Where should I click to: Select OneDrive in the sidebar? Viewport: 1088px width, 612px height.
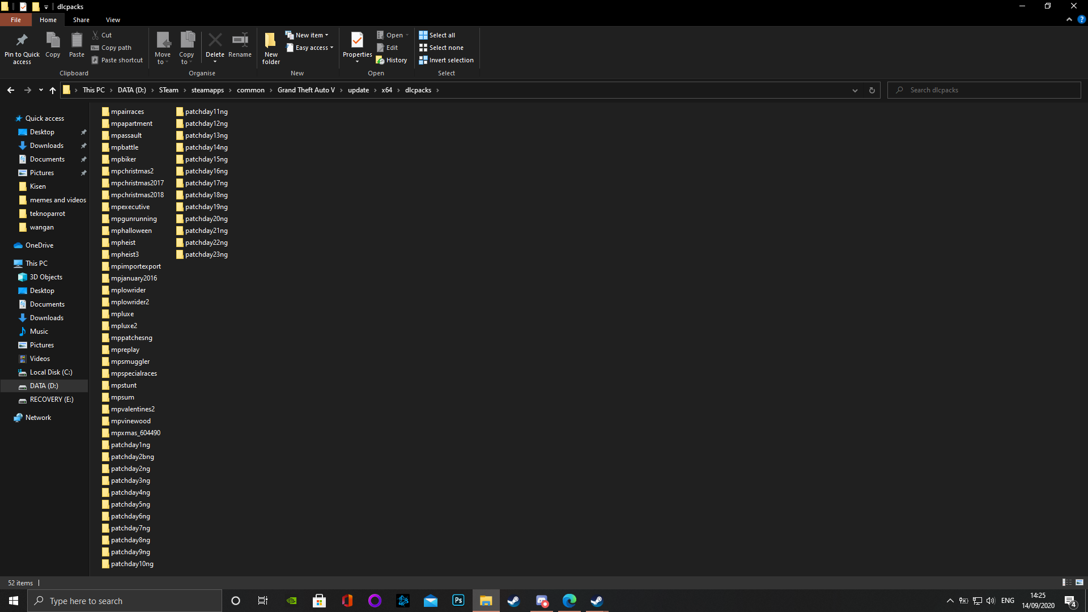coord(39,245)
